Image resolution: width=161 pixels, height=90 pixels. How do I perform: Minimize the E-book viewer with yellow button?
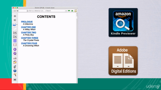click(15, 8)
